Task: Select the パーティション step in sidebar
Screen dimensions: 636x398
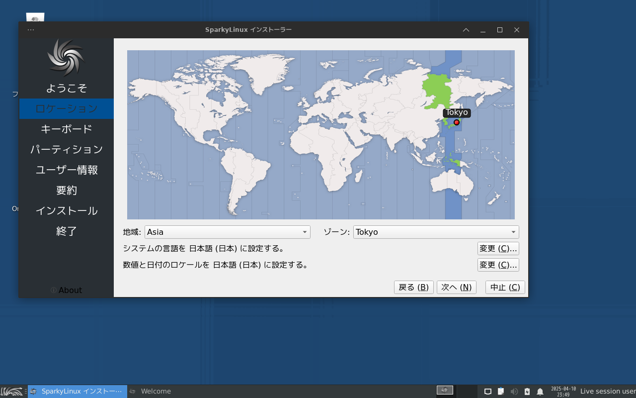Action: [x=67, y=149]
